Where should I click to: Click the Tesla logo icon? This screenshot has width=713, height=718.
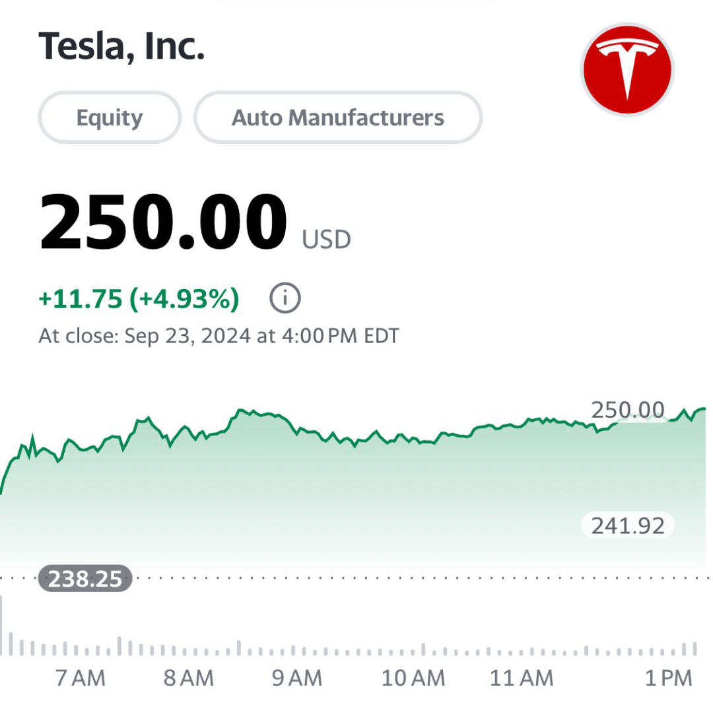(x=627, y=69)
